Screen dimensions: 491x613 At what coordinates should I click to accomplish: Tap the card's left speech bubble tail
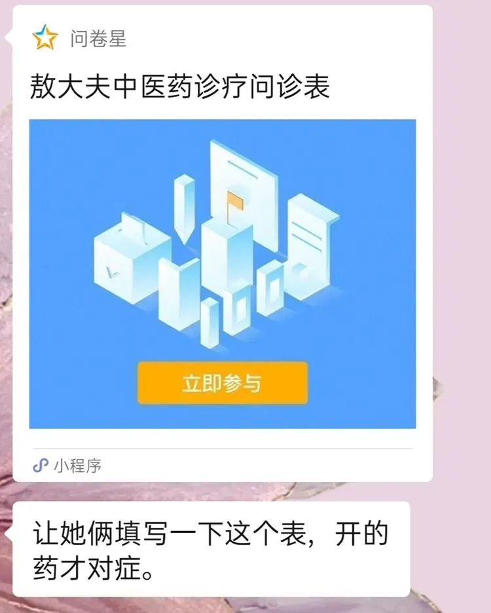tap(9, 37)
